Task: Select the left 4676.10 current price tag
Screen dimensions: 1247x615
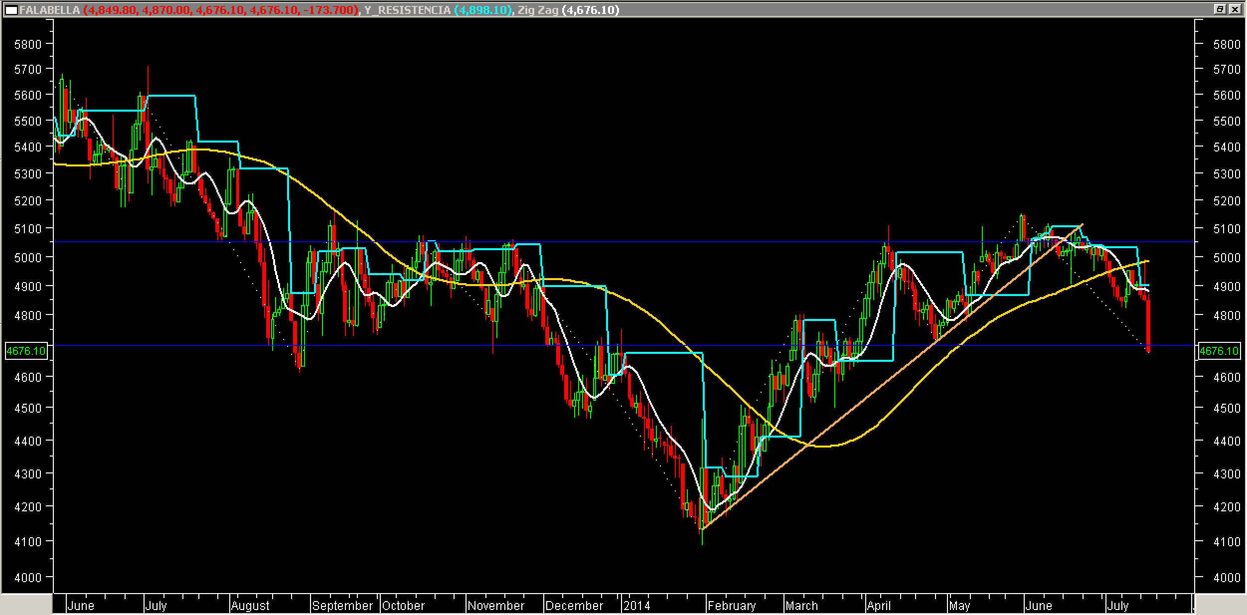Action: click(26, 351)
